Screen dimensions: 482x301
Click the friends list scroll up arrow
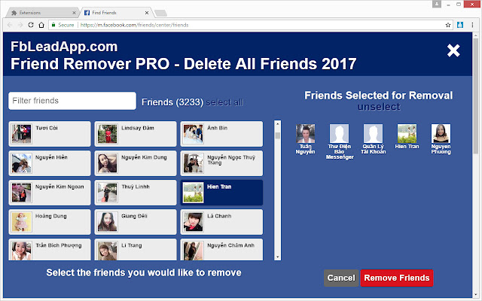[x=278, y=123]
